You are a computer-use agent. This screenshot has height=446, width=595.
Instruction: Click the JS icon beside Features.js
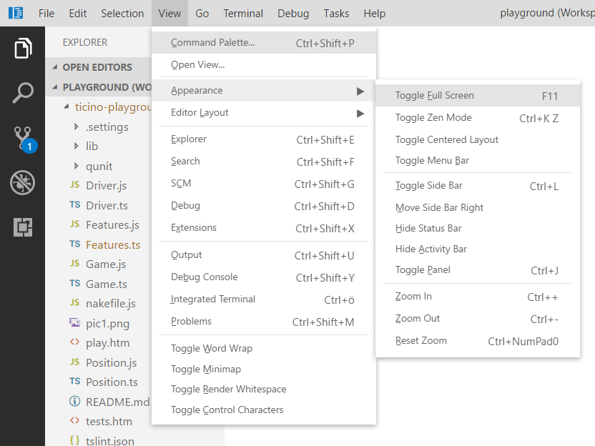coord(75,224)
